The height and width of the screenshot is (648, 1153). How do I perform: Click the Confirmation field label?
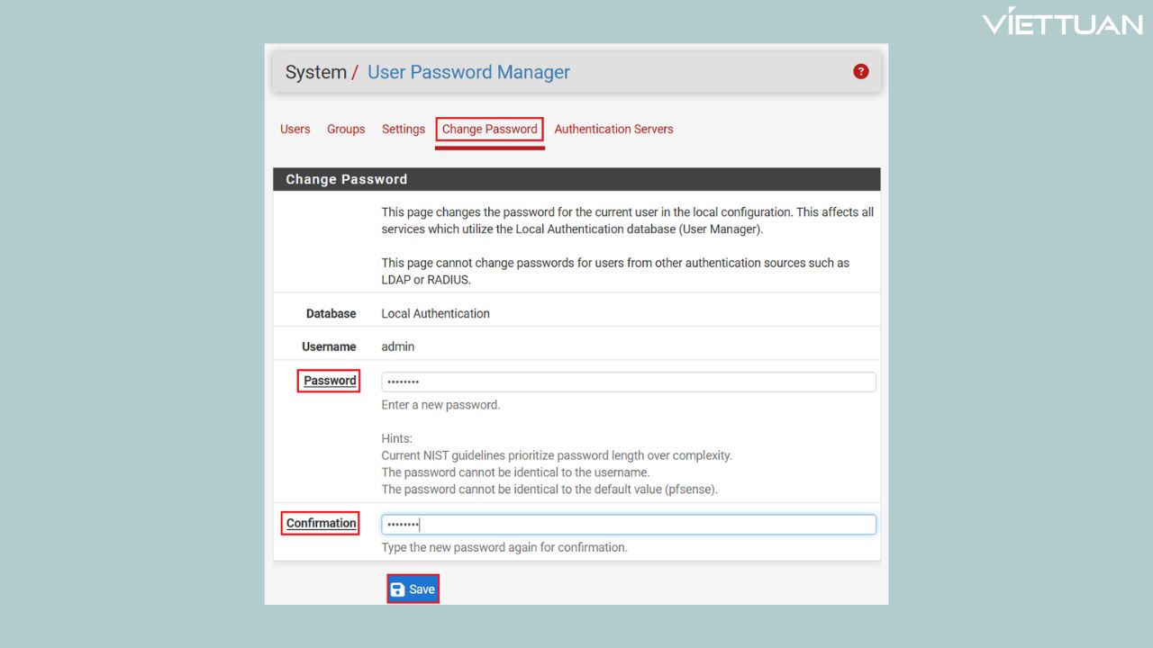pyautogui.click(x=321, y=523)
